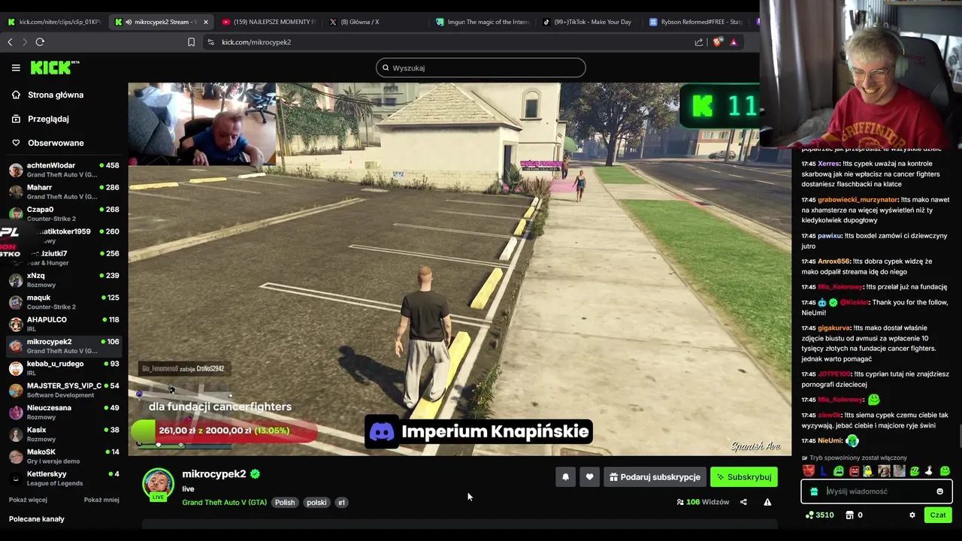Viewport: 962px width, 541px height.
Task: Insert the blue L emote
Action: point(824,471)
